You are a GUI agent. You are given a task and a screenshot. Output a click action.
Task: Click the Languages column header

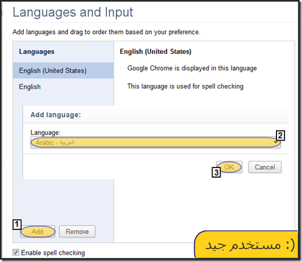(36, 52)
